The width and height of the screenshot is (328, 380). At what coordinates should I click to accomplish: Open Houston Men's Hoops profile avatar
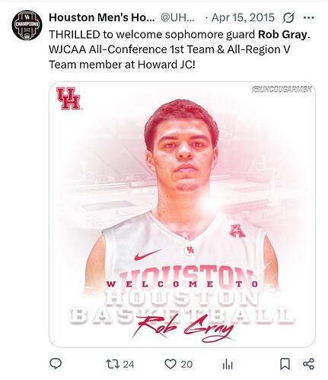click(27, 25)
